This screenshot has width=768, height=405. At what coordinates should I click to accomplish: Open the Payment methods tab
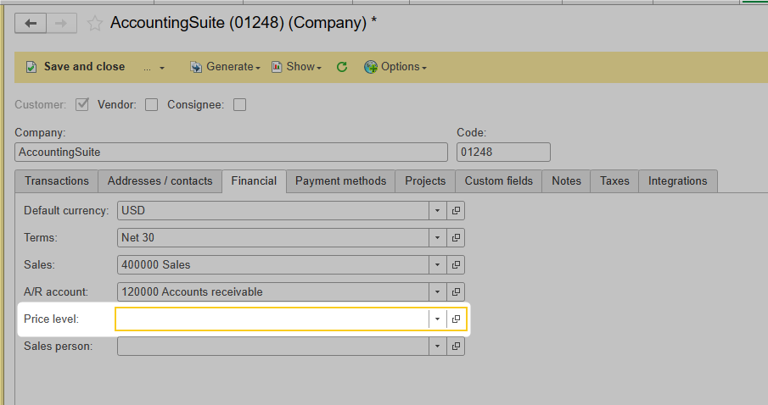340,181
